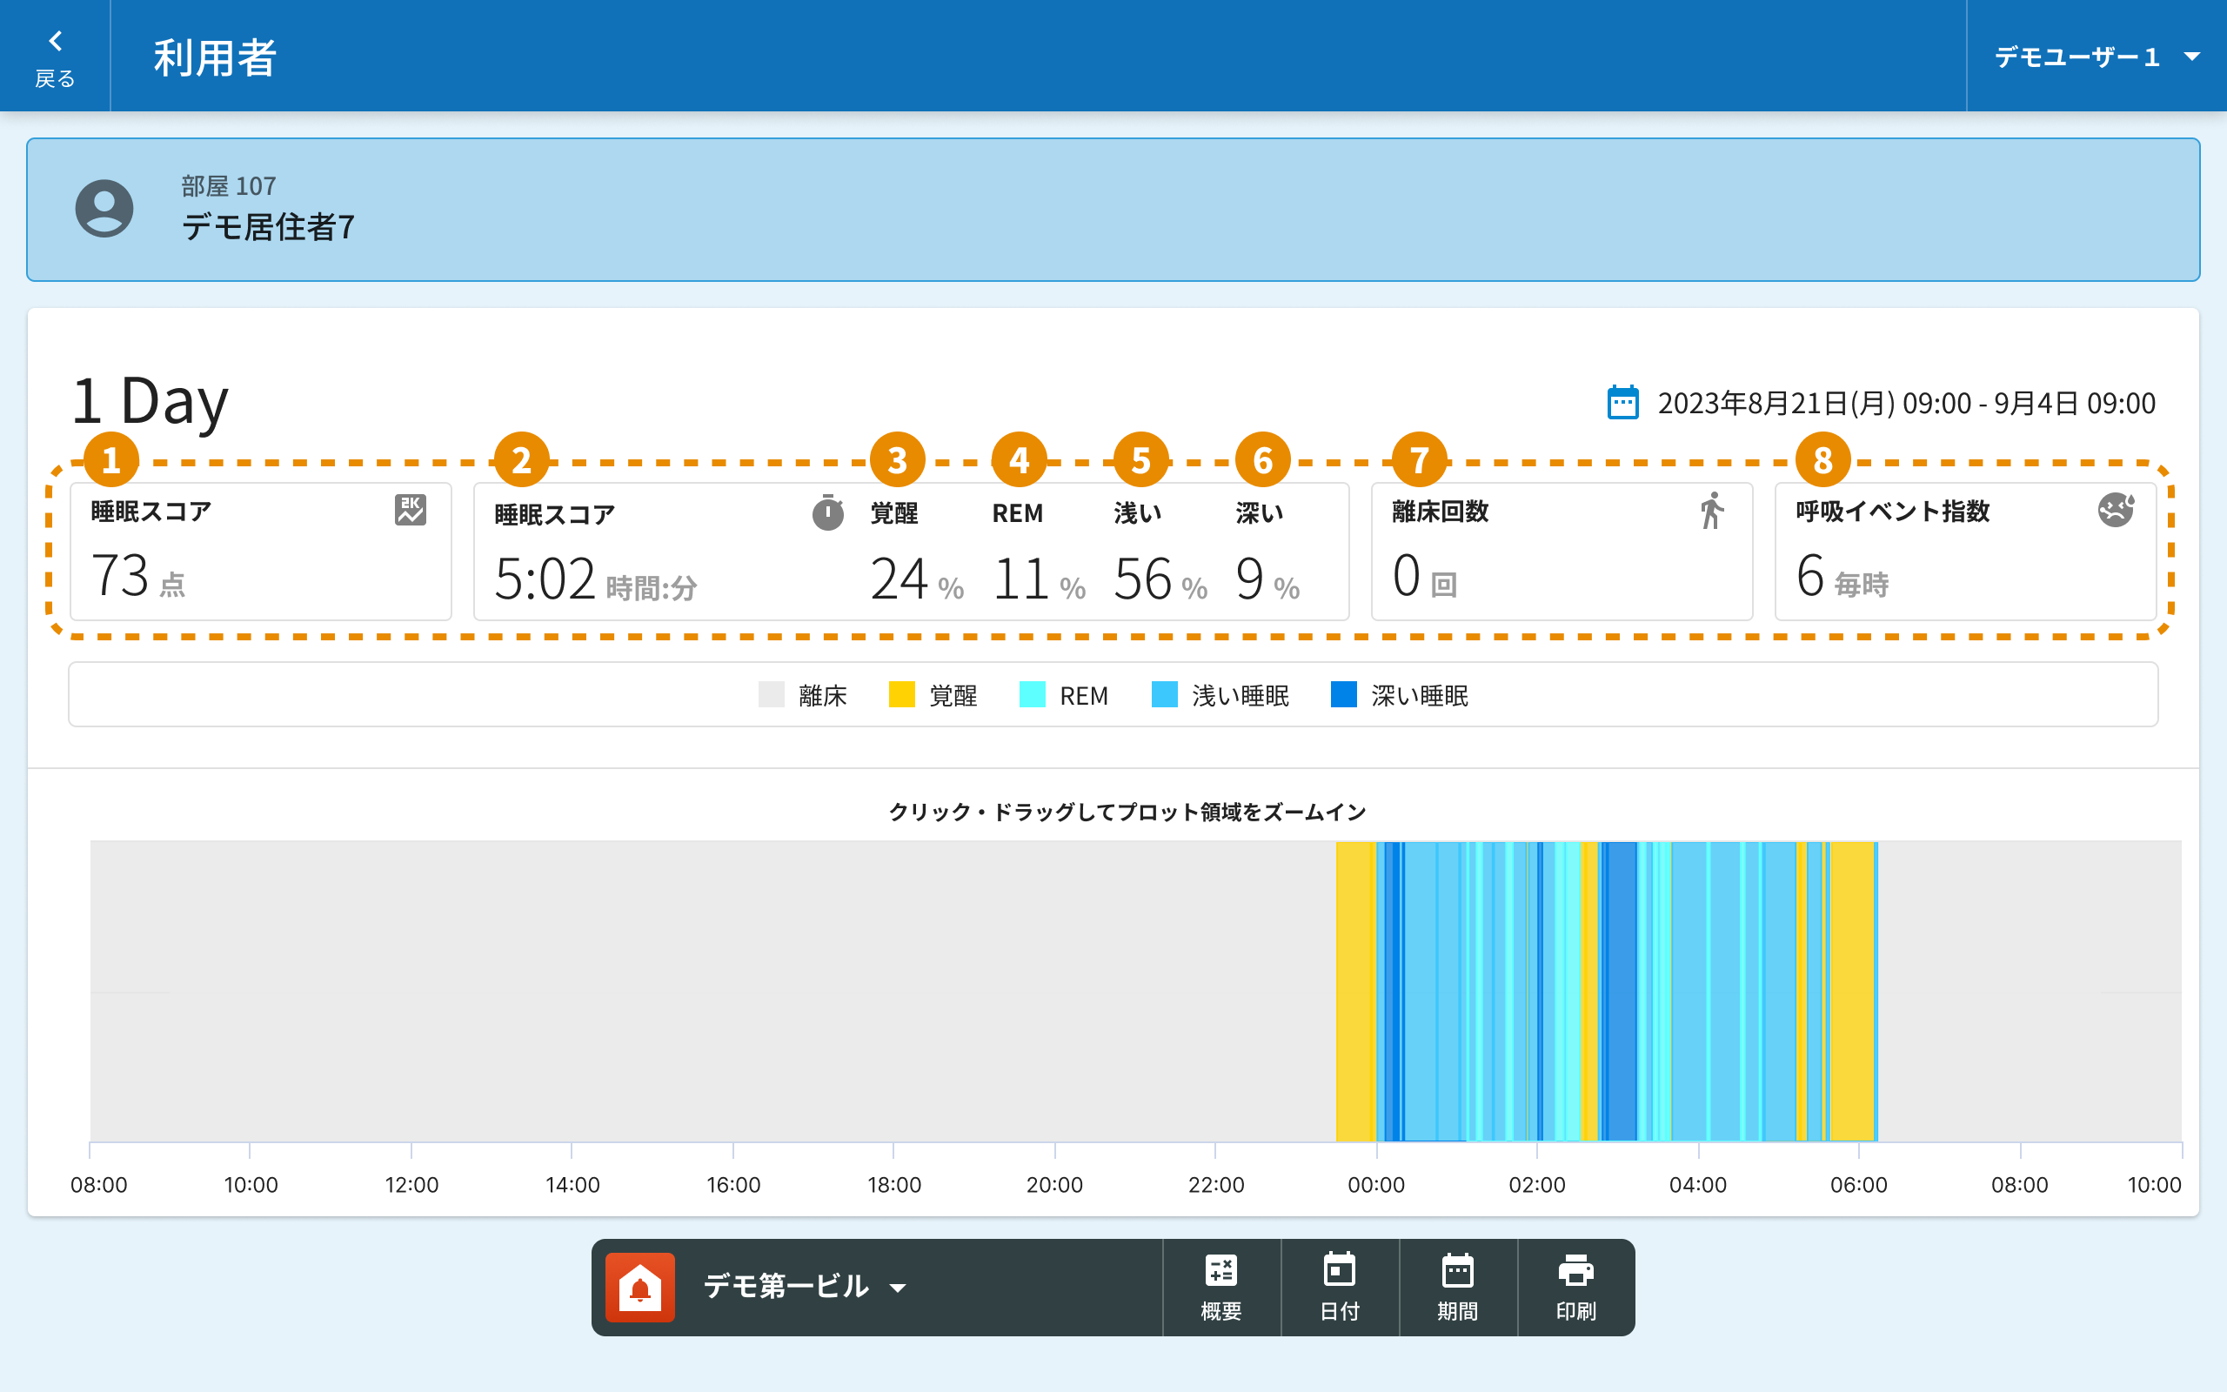The image size is (2227, 1392).
Task: Switch to the 概要 overview tab
Action: point(1221,1287)
